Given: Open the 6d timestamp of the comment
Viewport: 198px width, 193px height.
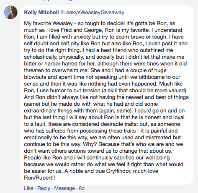Looking at the screenshot, I should pos(82,188).
